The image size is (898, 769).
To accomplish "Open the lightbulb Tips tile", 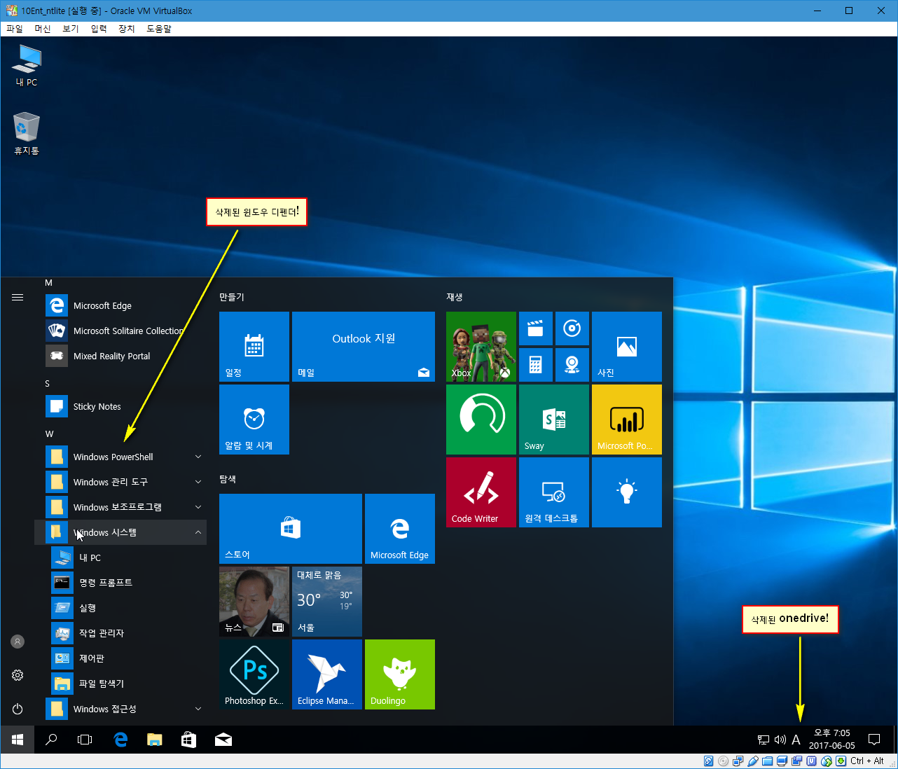I will click(x=626, y=492).
